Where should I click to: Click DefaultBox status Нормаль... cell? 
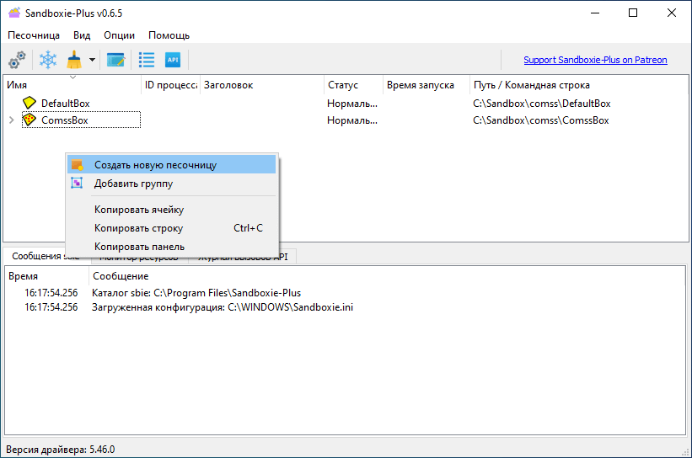[x=352, y=104]
